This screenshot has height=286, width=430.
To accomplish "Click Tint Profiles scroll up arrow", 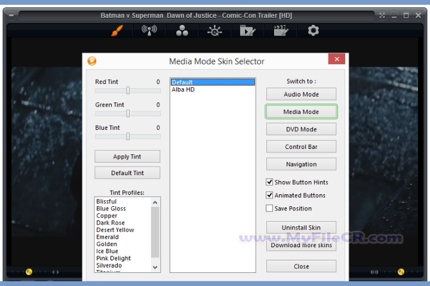I will point(155,203).
